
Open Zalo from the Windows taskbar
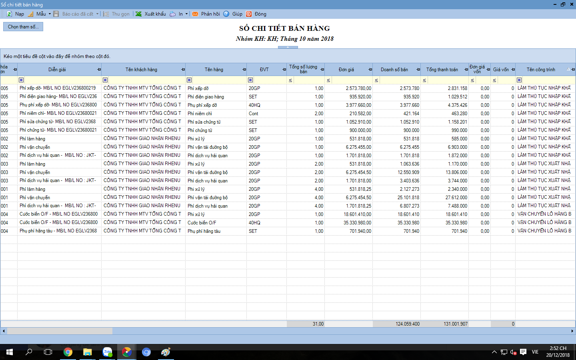pos(107,352)
